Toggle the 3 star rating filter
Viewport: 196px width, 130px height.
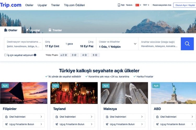(x=74, y=55)
